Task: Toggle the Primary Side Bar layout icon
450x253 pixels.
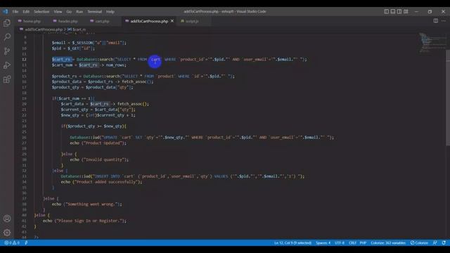Action: (x=386, y=11)
